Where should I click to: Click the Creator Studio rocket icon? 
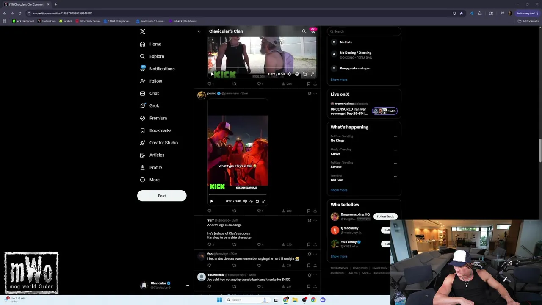[142, 143]
